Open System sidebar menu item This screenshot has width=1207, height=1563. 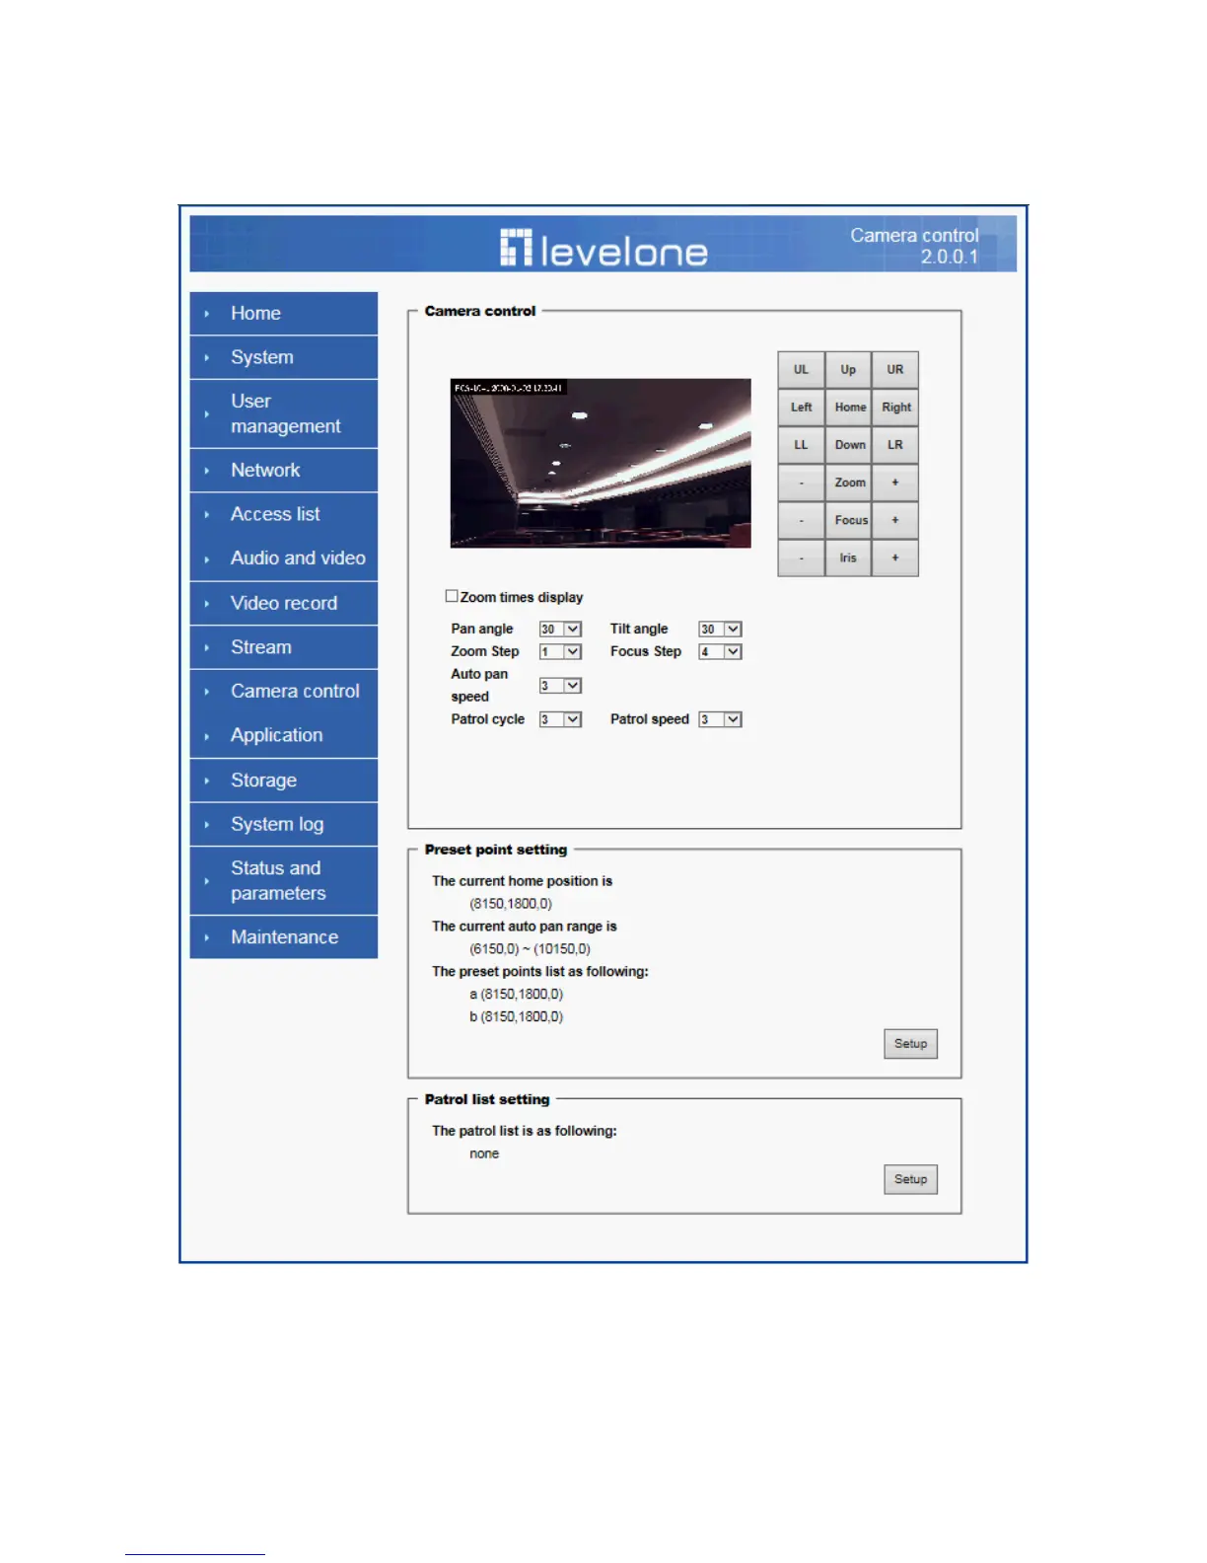coord(284,357)
